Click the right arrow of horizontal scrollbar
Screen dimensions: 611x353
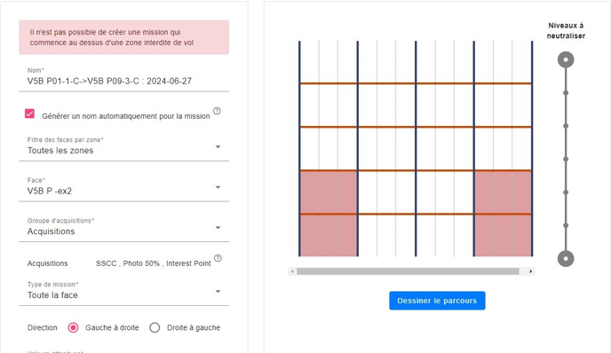click(x=531, y=271)
